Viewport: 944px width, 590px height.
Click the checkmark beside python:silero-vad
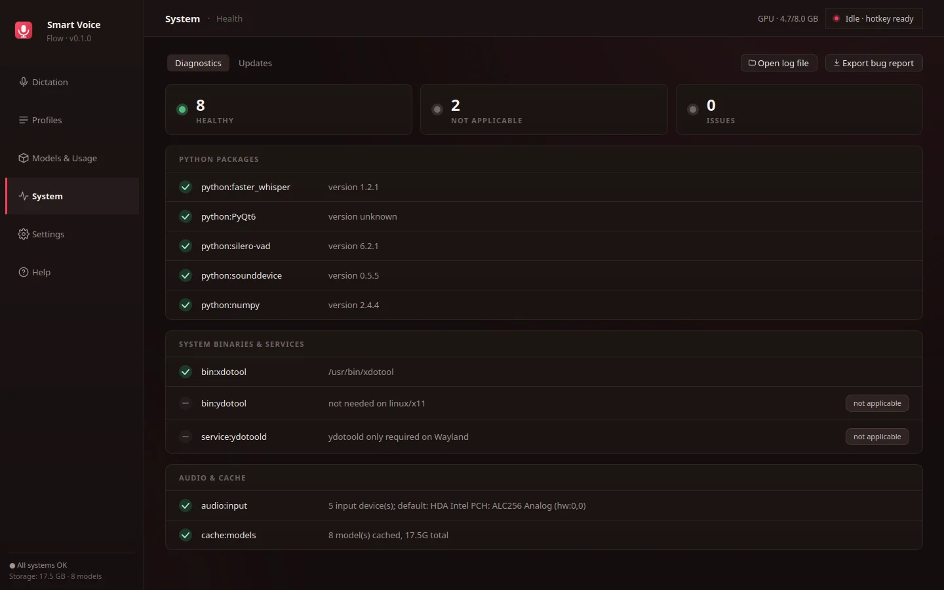pyautogui.click(x=186, y=246)
